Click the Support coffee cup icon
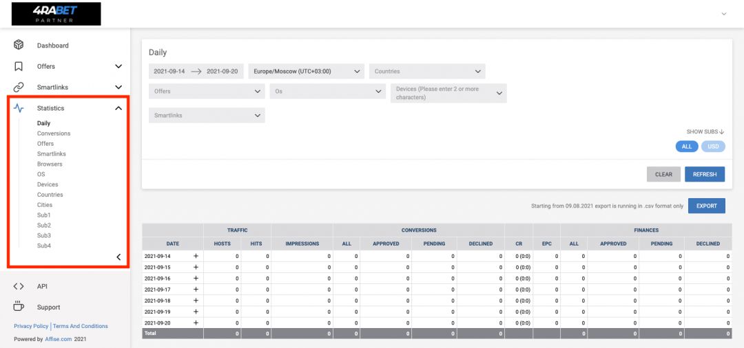Image resolution: width=744 pixels, height=348 pixels. [x=19, y=307]
